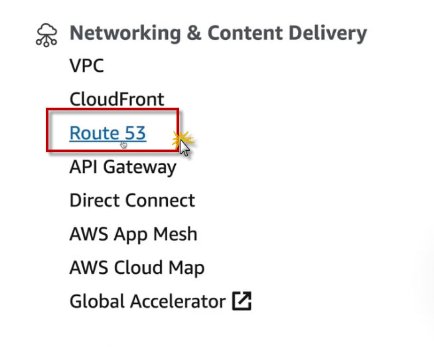
Task: Open the Global Accelerator link
Action: click(147, 301)
